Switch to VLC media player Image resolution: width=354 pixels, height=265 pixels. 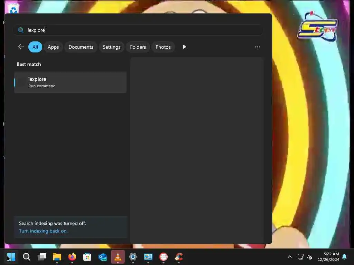tap(118, 257)
